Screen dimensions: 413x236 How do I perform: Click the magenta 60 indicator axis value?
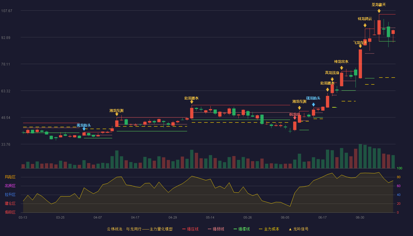(399, 186)
